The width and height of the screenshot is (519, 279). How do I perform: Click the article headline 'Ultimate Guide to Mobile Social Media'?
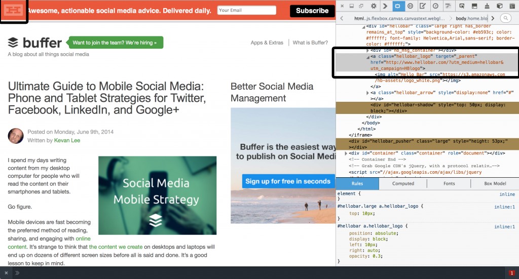pos(107,98)
